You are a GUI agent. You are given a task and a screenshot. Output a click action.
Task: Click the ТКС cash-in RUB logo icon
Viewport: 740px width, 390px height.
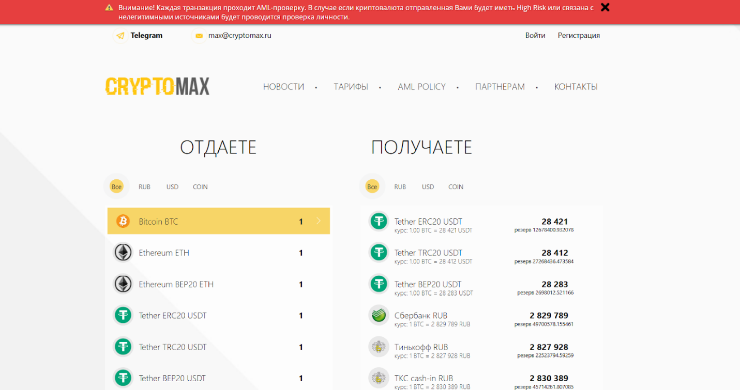click(x=379, y=378)
